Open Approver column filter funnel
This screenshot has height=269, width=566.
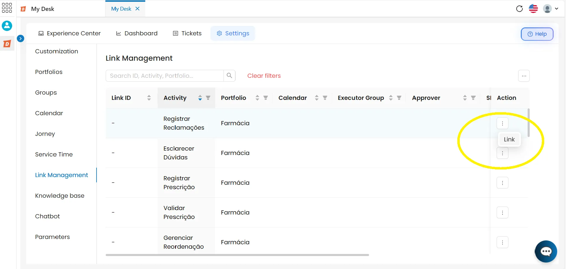coord(473,98)
